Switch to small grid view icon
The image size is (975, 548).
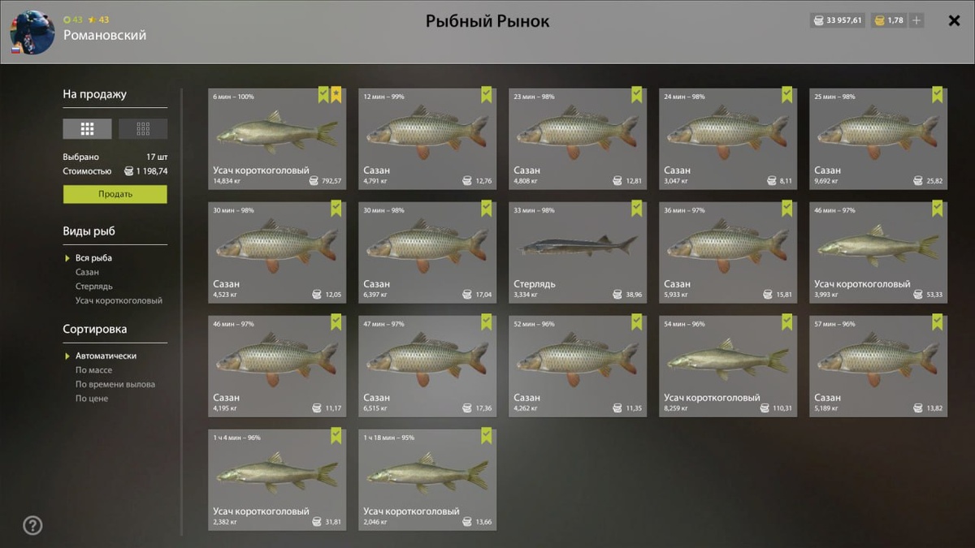point(143,129)
